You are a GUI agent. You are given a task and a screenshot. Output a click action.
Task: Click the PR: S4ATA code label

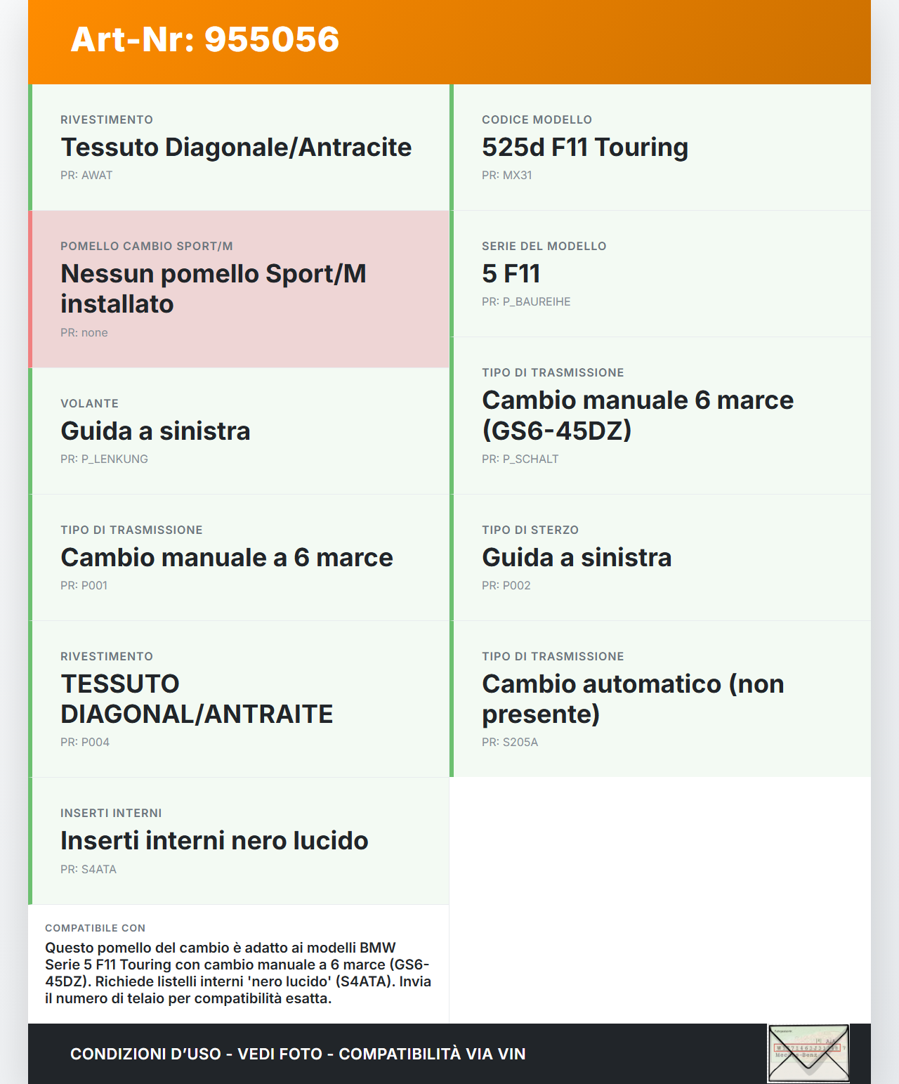[88, 870]
